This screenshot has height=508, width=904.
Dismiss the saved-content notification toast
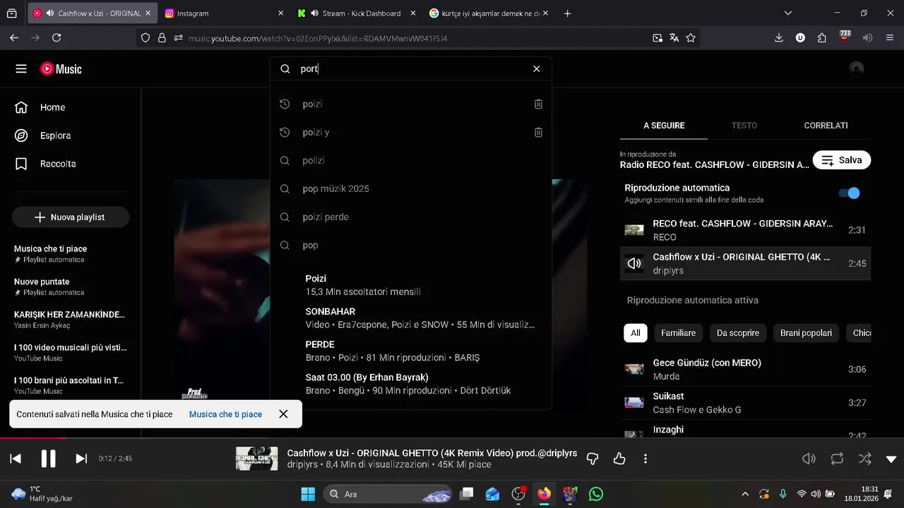283,414
